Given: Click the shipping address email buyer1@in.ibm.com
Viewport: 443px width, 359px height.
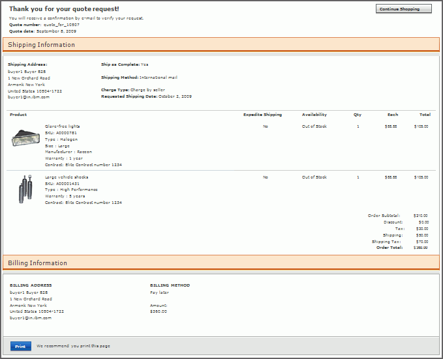Looking at the screenshot, I should tap(29, 97).
